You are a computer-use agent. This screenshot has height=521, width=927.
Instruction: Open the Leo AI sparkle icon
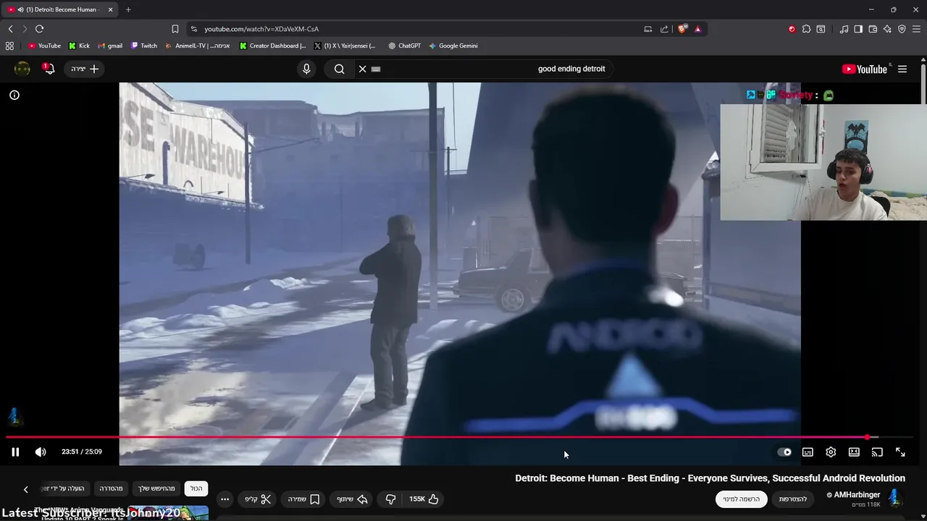887,29
